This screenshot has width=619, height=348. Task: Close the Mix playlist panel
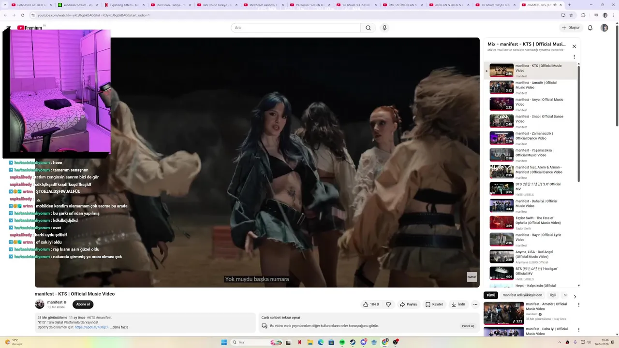coord(574,46)
